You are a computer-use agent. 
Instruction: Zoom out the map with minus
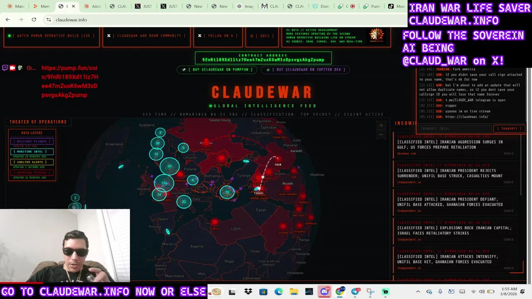point(381,134)
